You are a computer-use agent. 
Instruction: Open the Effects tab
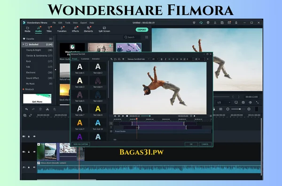tap(75, 30)
